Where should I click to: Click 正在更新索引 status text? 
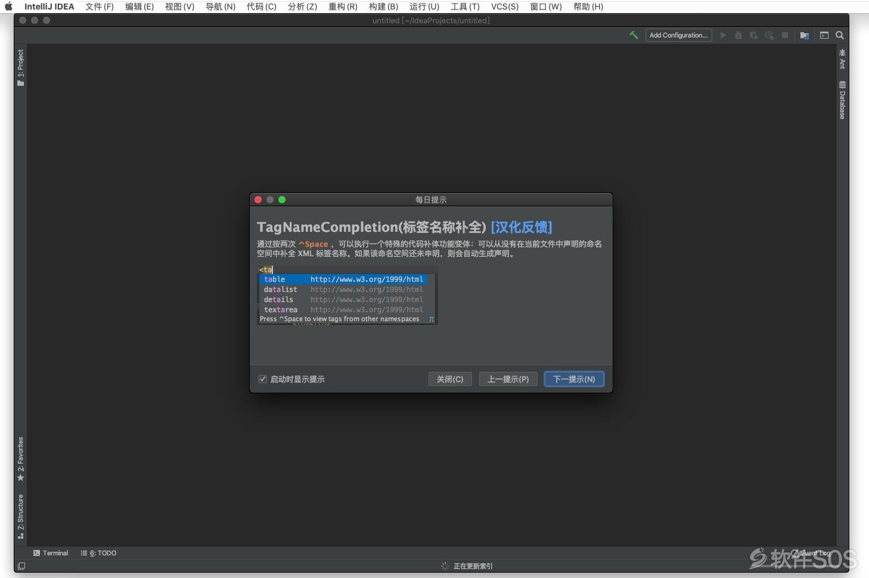[473, 566]
